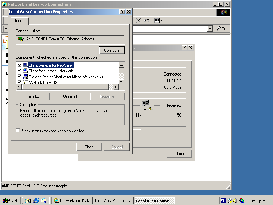Click the AMD PCNET adapter card icon
The width and height of the screenshot is (273, 205).
pyautogui.click(x=21, y=39)
